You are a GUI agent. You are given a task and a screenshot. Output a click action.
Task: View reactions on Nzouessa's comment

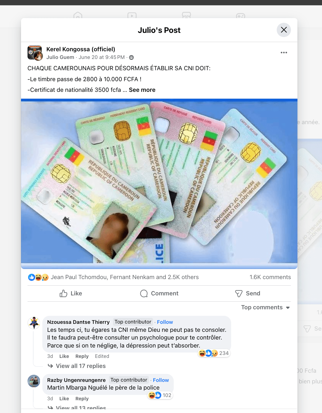pyautogui.click(x=214, y=353)
